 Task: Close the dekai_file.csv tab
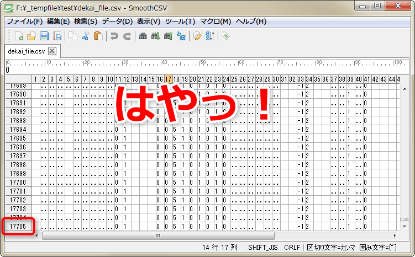(x=52, y=51)
